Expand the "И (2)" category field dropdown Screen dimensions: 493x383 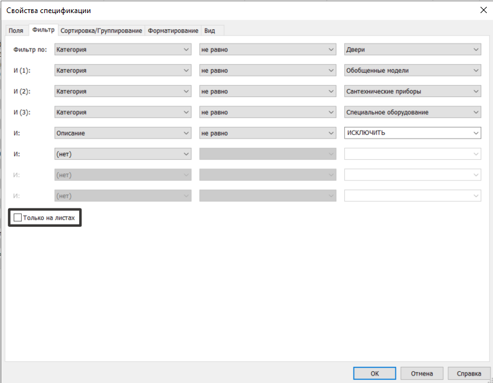point(123,91)
